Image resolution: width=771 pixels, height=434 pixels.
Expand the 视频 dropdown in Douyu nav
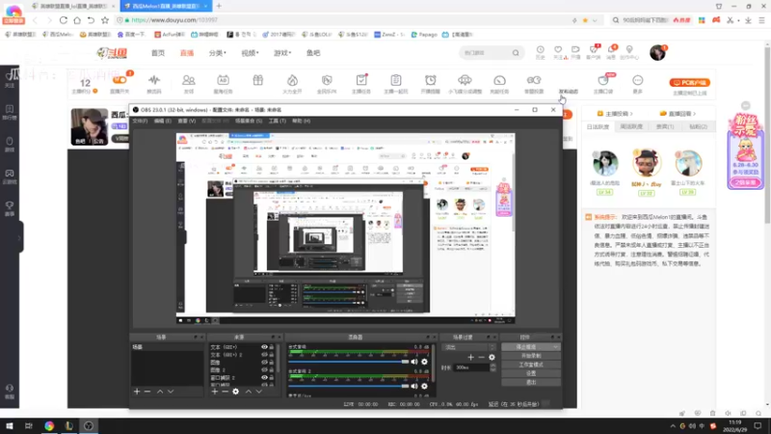pos(250,53)
